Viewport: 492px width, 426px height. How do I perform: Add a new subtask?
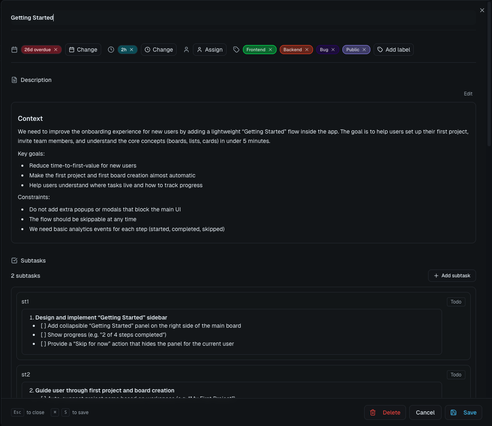coord(452,276)
